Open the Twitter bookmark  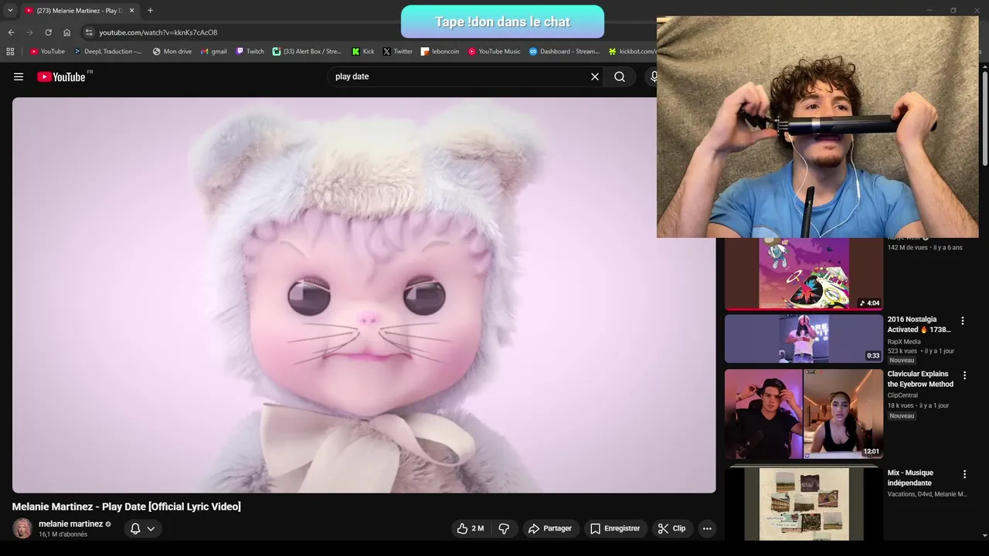[397, 52]
